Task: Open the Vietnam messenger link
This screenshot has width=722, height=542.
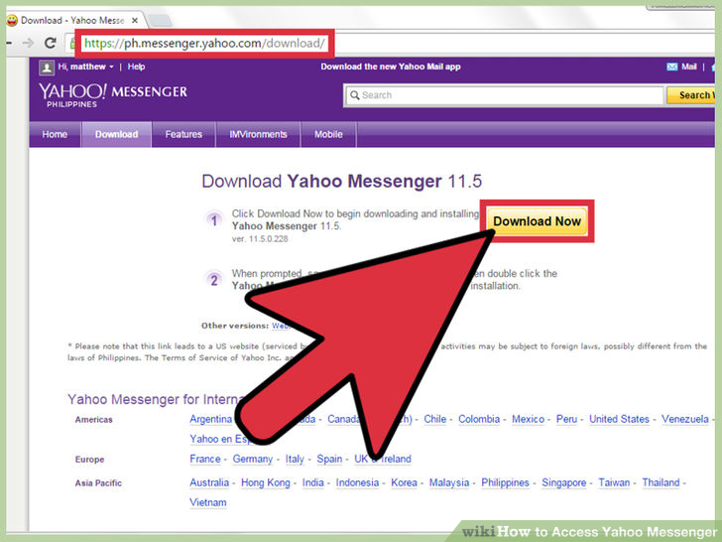Action: tap(208, 502)
